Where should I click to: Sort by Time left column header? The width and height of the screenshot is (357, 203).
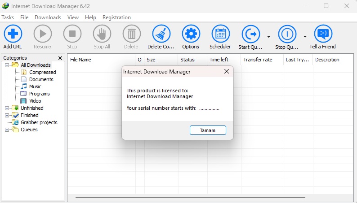click(224, 60)
